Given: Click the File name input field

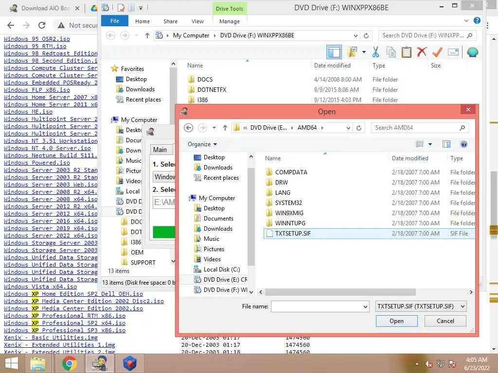Looking at the screenshot, I should click(x=317, y=307).
